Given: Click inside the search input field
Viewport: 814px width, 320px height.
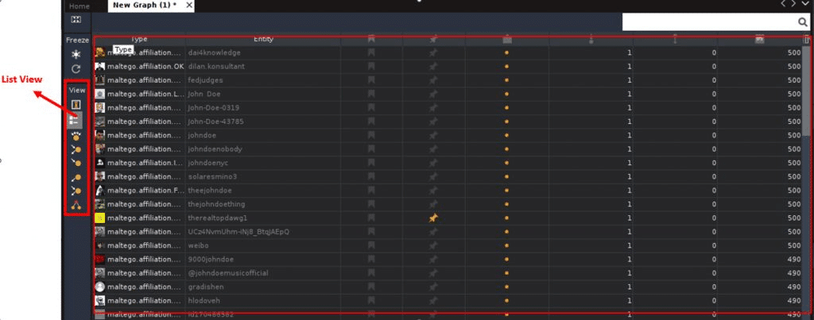Looking at the screenshot, I should point(710,21).
